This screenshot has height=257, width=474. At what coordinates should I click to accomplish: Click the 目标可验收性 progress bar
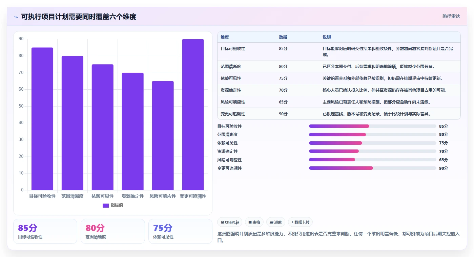point(373,126)
